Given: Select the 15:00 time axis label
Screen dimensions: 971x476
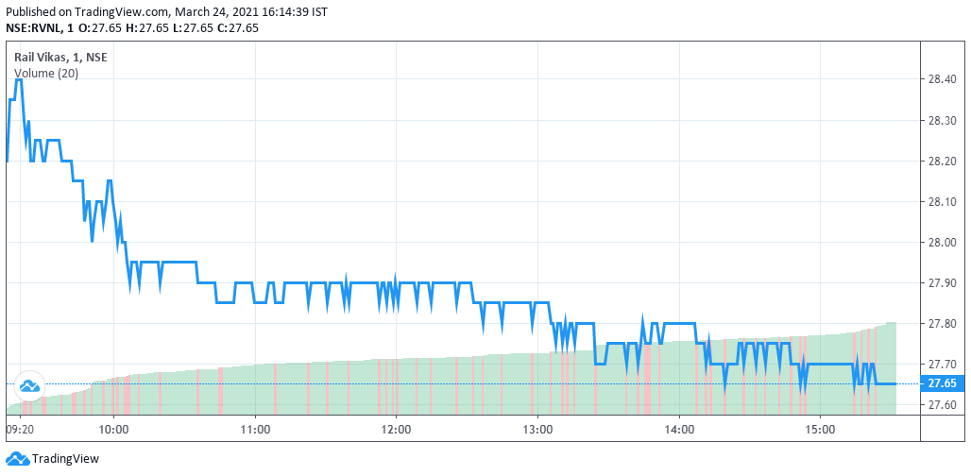Looking at the screenshot, I should (820, 429).
